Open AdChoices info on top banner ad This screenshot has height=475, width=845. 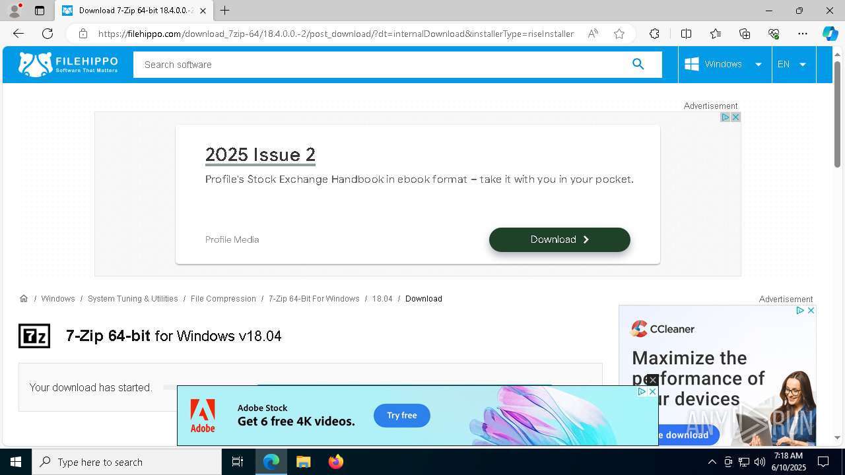[725, 117]
